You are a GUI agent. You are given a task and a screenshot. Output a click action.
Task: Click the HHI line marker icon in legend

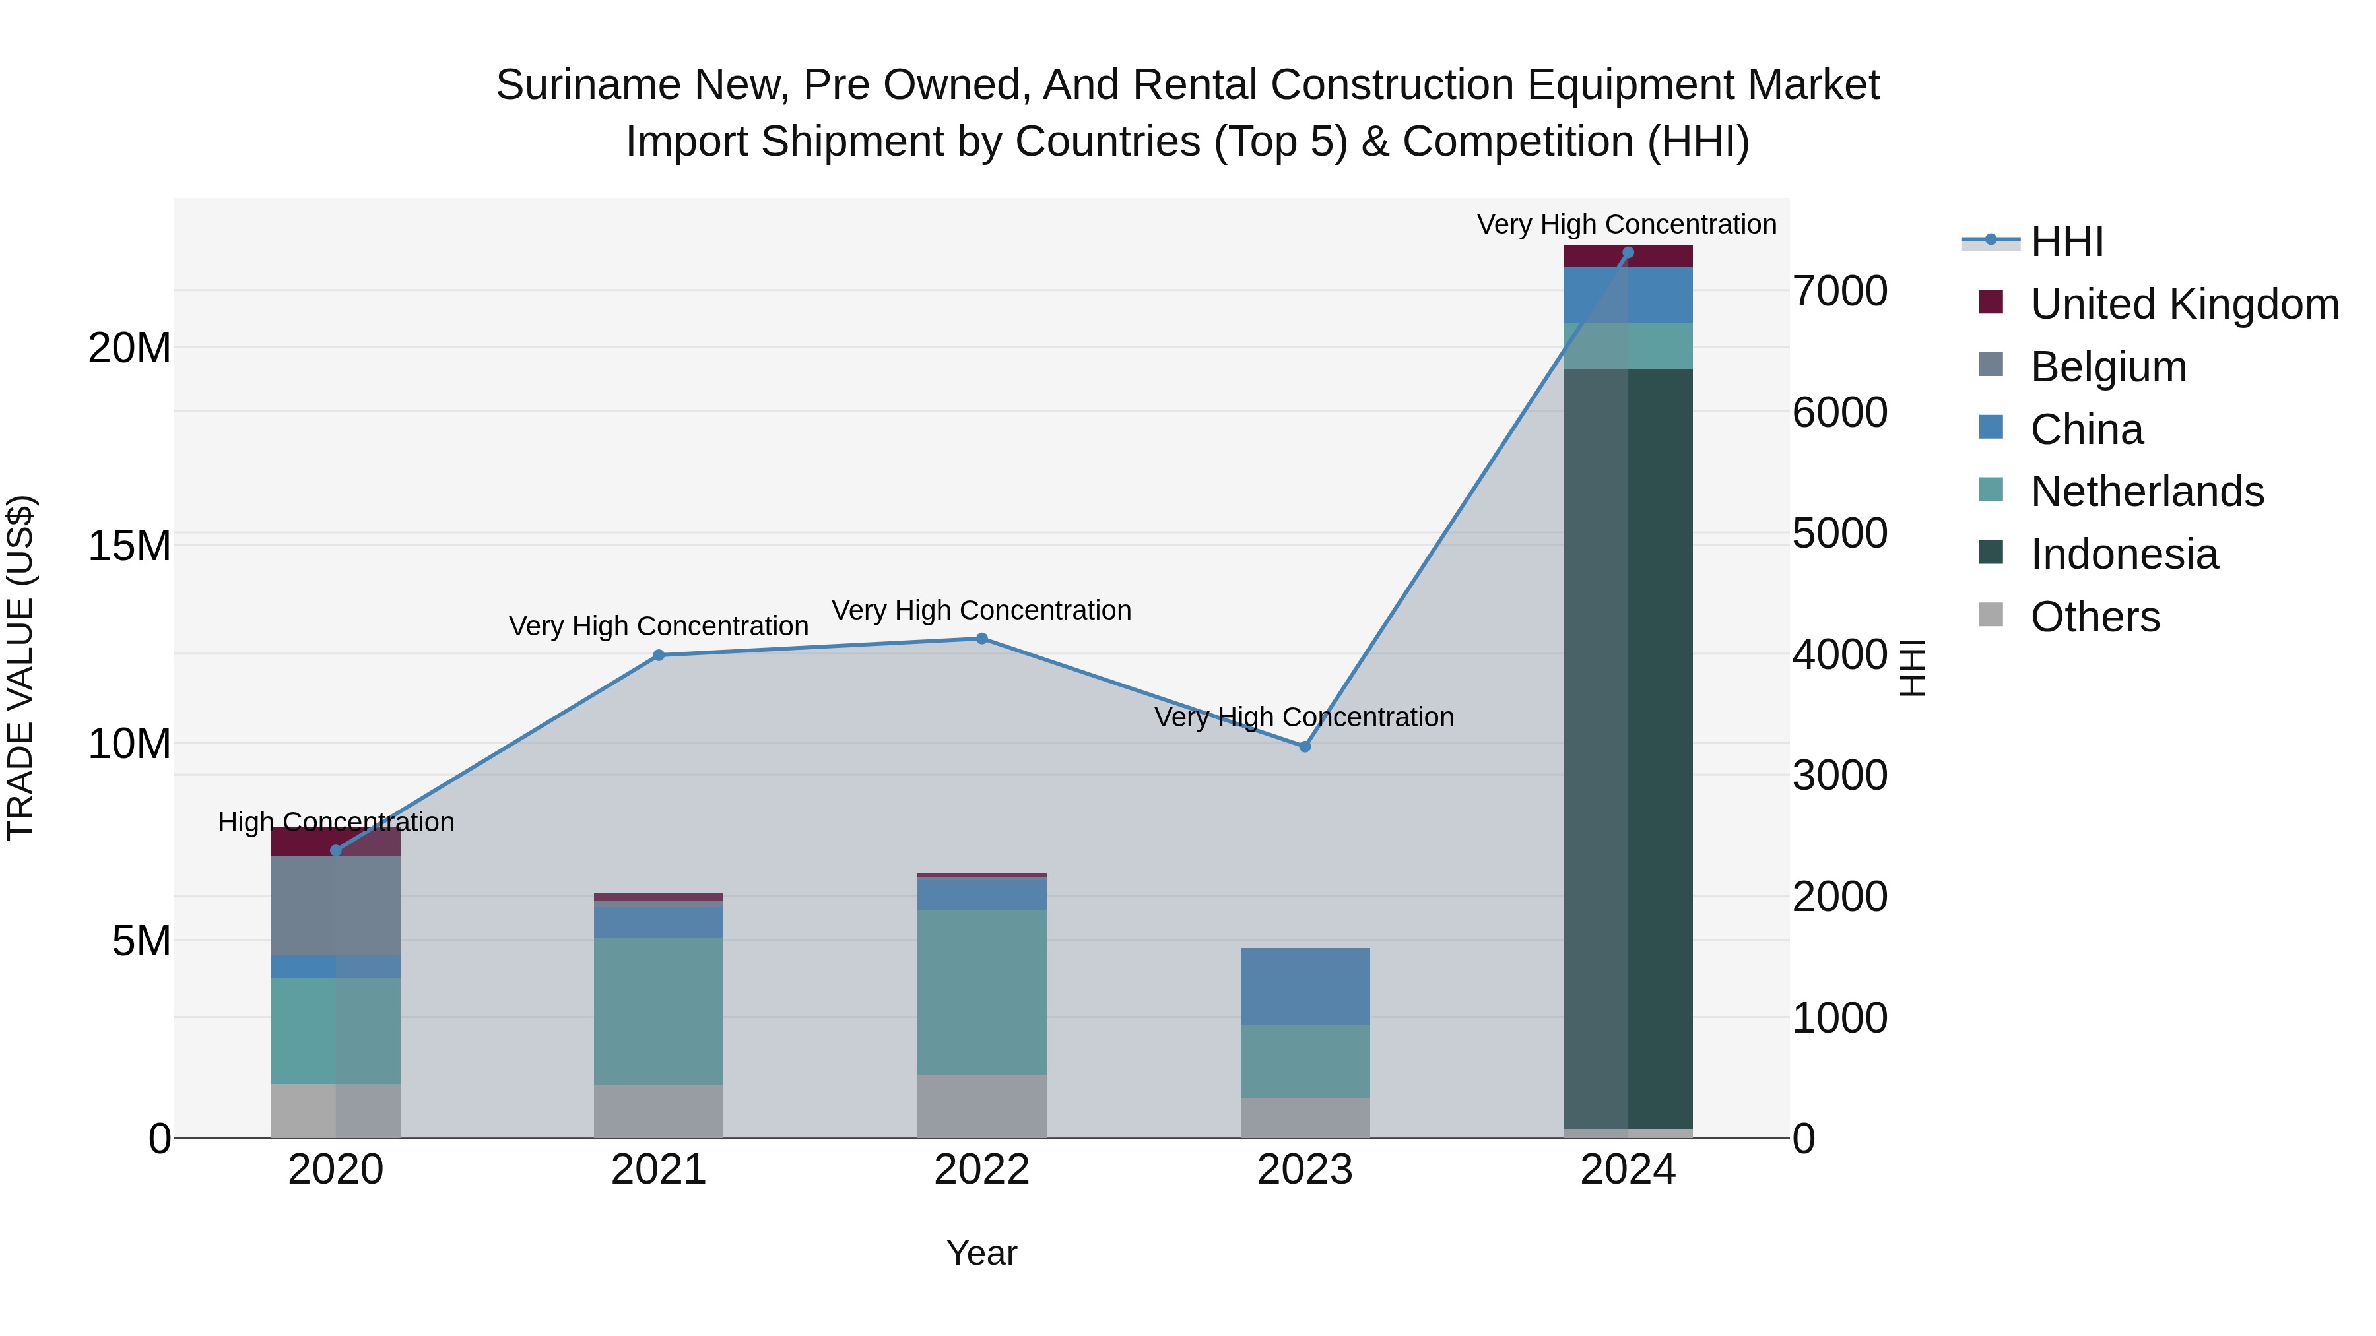(1991, 241)
